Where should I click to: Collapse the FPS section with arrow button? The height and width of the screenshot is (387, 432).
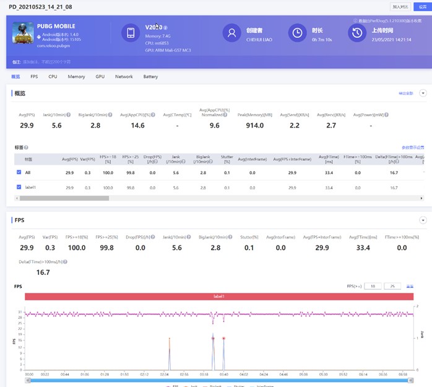point(423,219)
